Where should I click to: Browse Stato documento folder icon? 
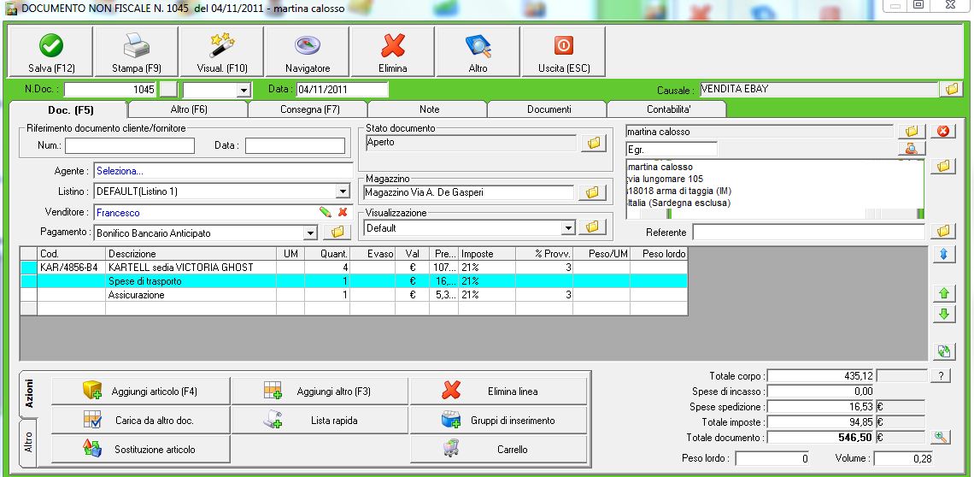point(593,143)
